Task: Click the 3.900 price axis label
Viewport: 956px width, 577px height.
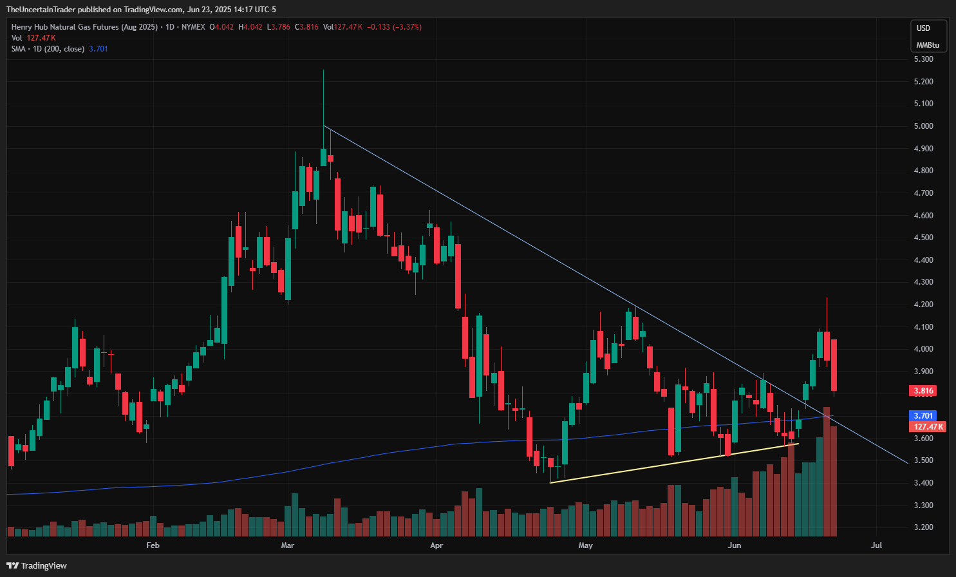Action: click(924, 372)
